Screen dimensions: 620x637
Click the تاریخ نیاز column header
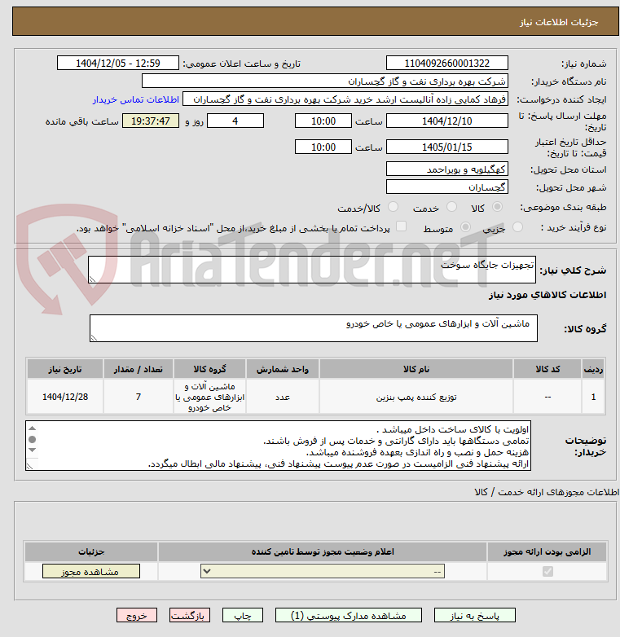65,369
